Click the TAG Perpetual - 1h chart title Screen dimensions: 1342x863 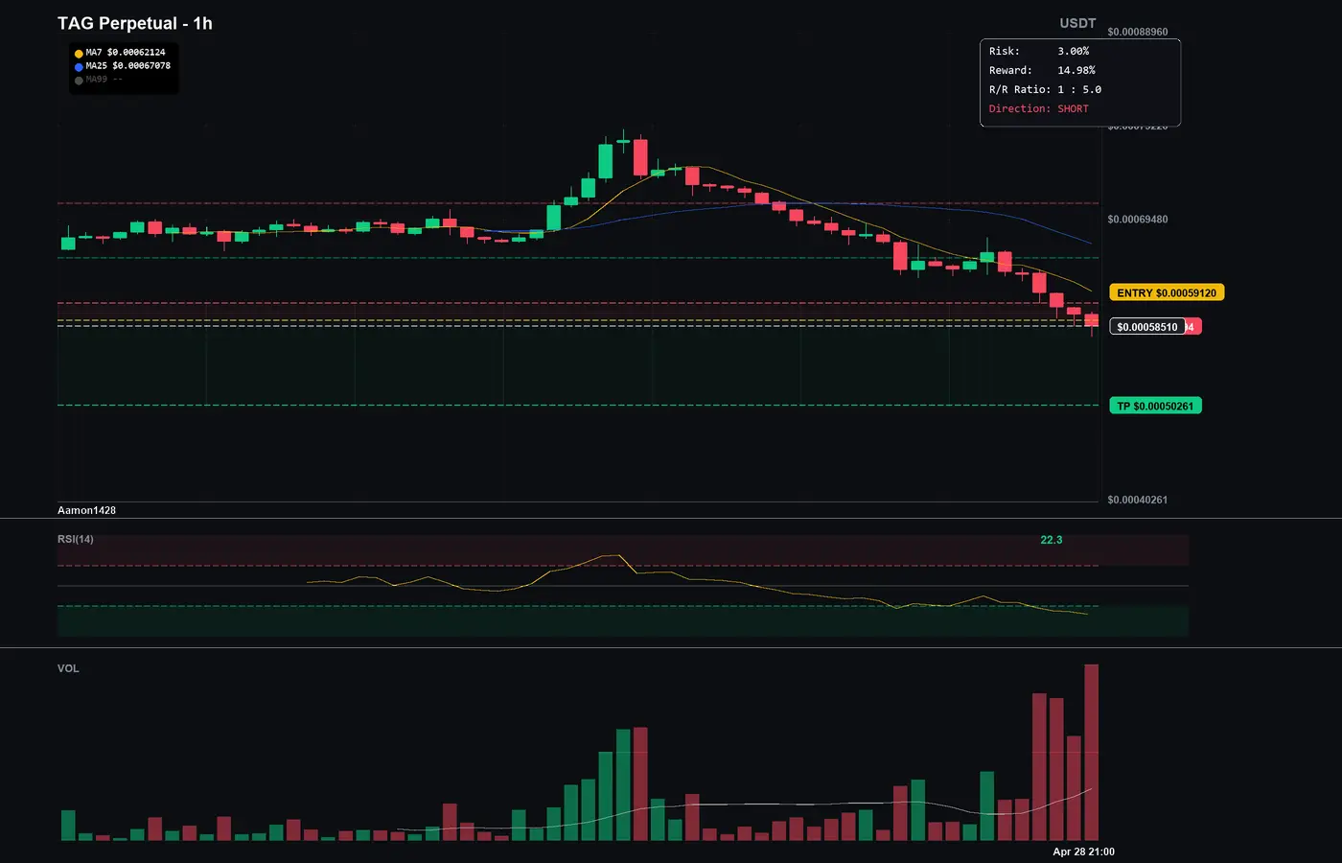click(135, 23)
